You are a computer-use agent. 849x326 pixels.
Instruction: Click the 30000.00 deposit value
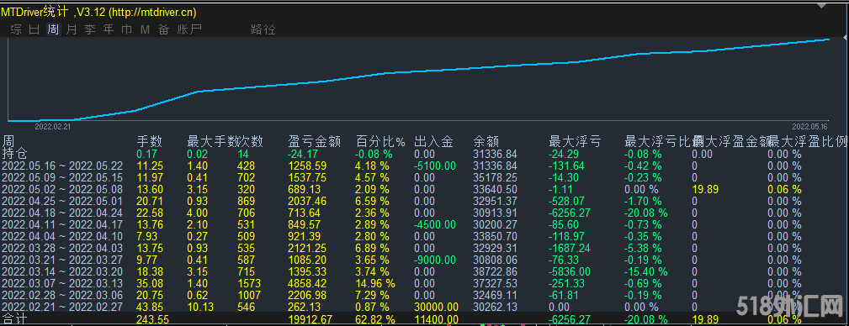point(437,308)
